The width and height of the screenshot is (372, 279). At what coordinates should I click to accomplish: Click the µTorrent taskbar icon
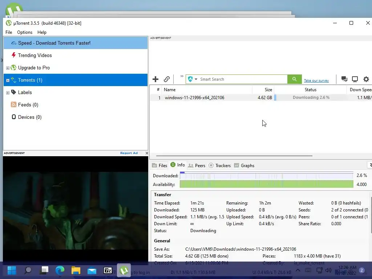tap(124, 270)
